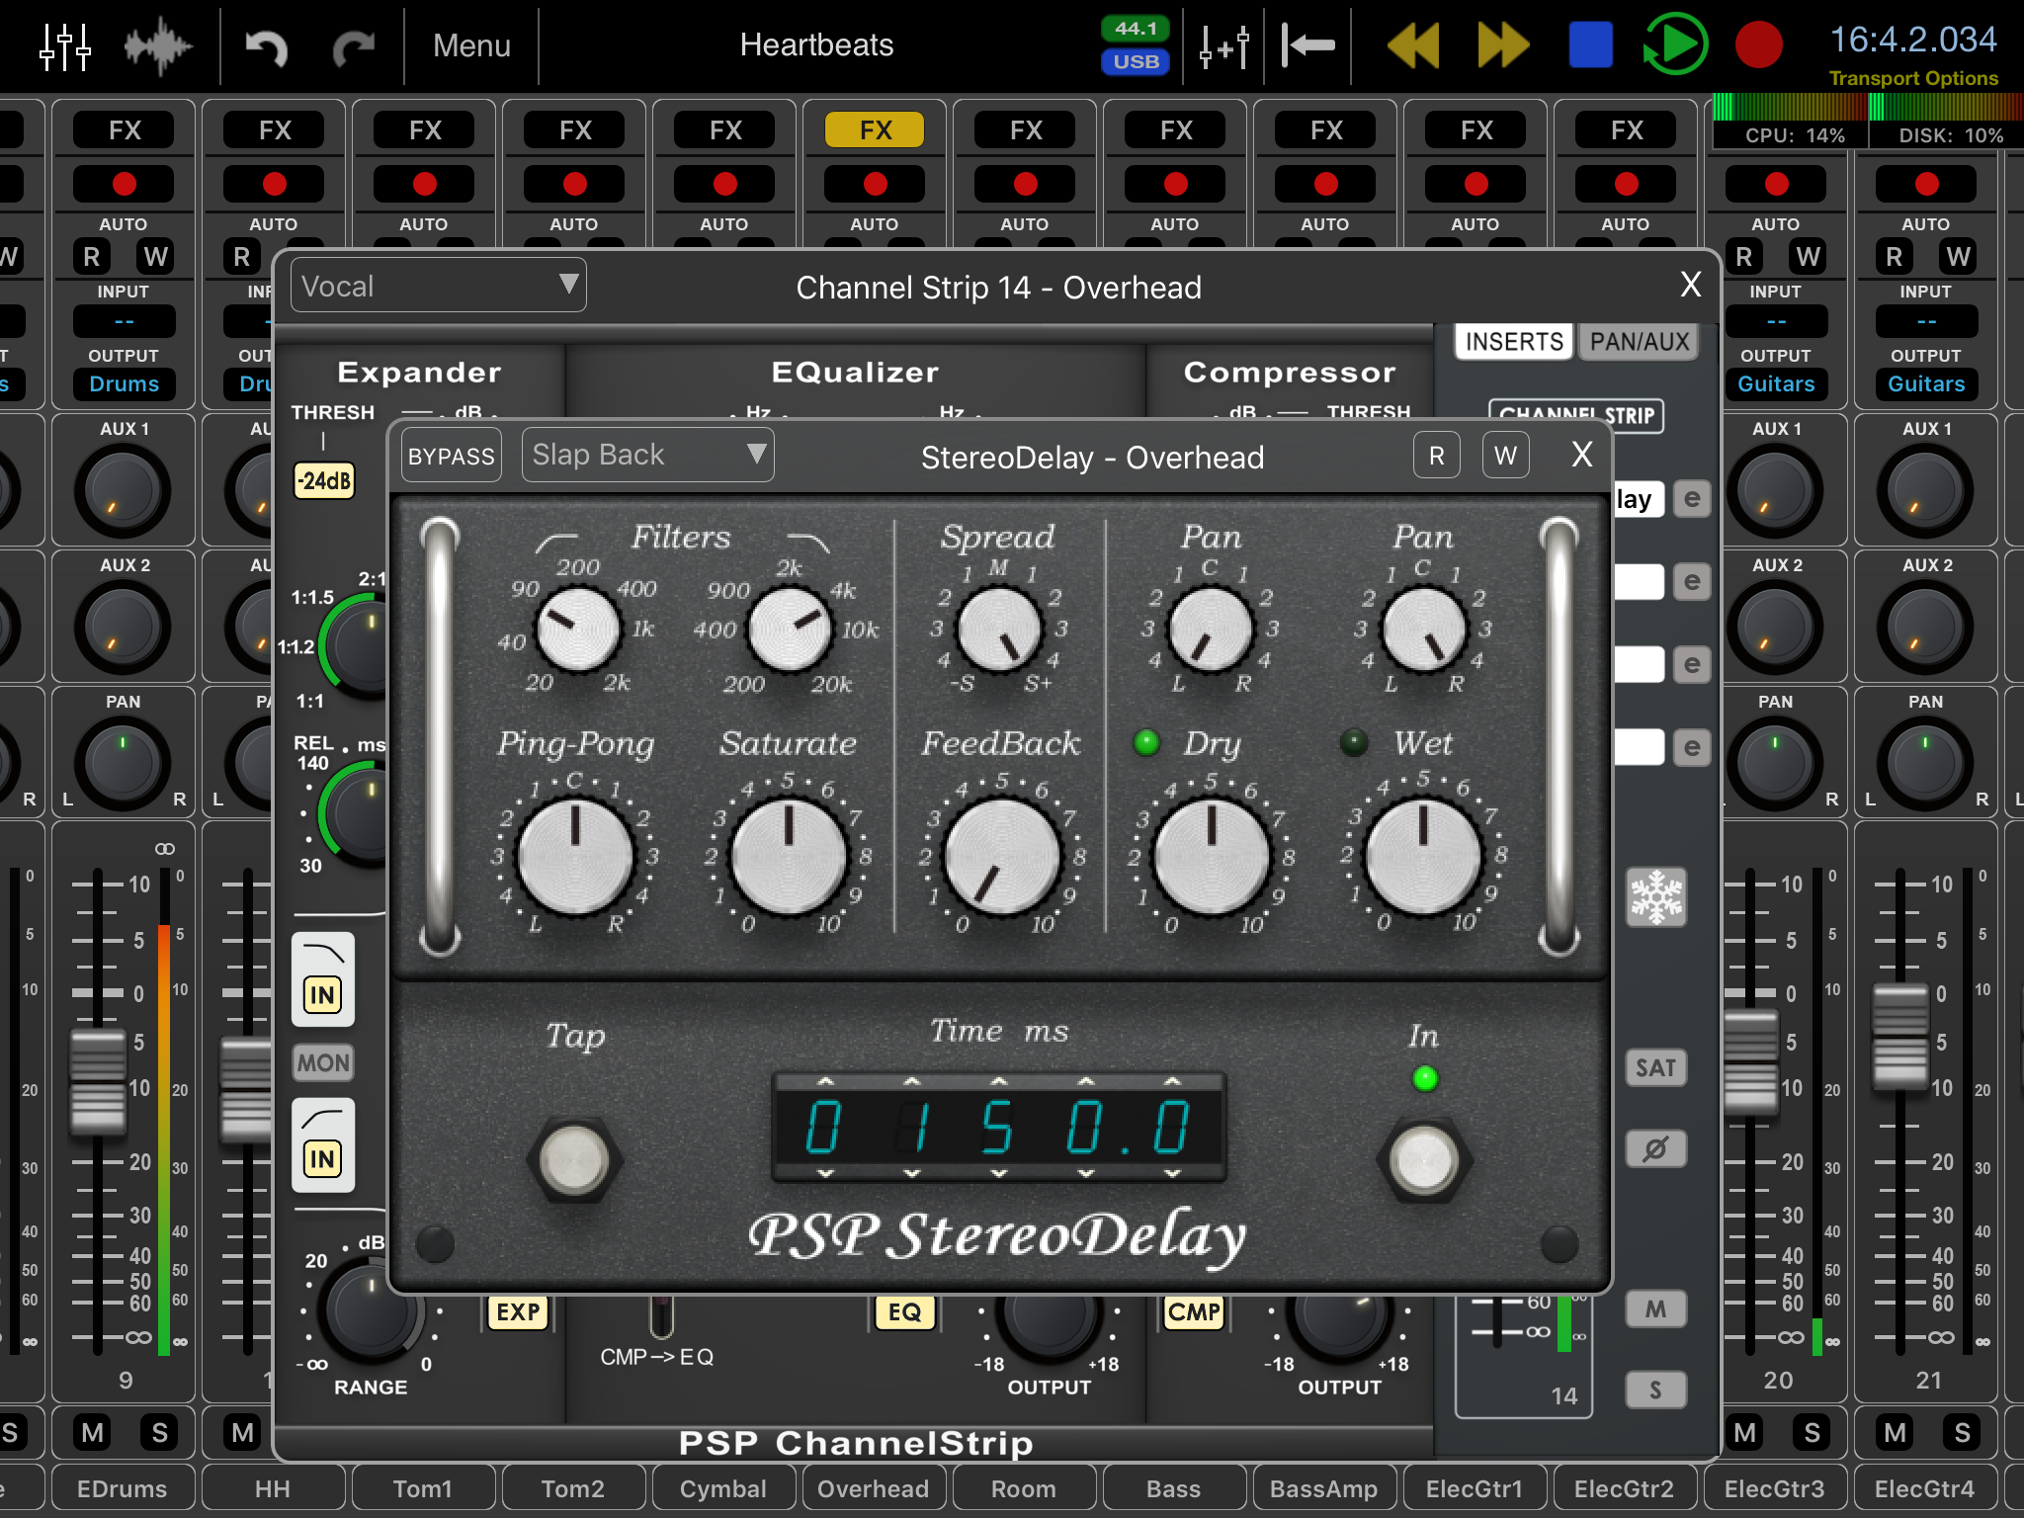Image resolution: width=2024 pixels, height=1518 pixels.
Task: Switch to the PAN/AUX tab
Action: pyautogui.click(x=1639, y=342)
